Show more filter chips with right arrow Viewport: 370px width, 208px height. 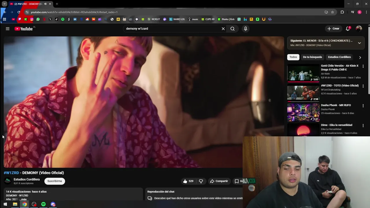point(360,57)
